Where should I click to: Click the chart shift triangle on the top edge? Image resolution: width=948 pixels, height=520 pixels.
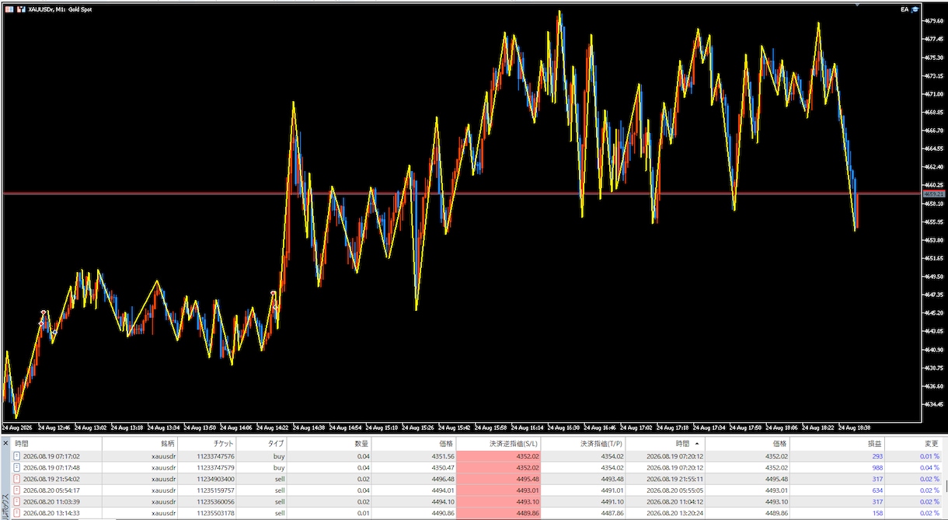pyautogui.click(x=858, y=5)
